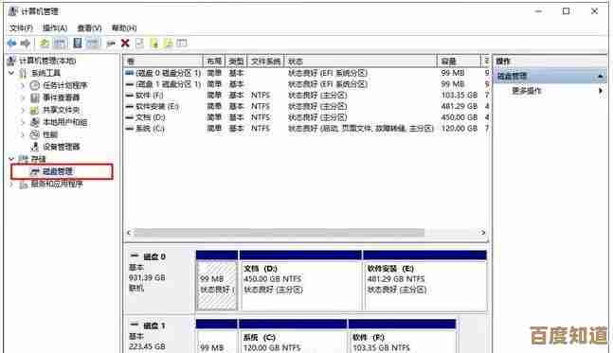The height and width of the screenshot is (353, 613).
Task: Click the red X delete toolbar icon
Action: (125, 43)
